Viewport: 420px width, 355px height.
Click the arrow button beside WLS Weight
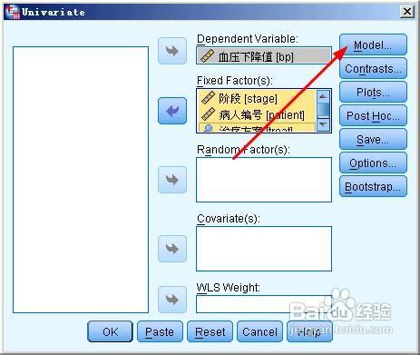click(x=172, y=300)
